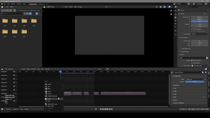The height and width of the screenshot is (118, 210).
Task: Toggle Channel 7 mute checkbox
Action: [x=14, y=79]
